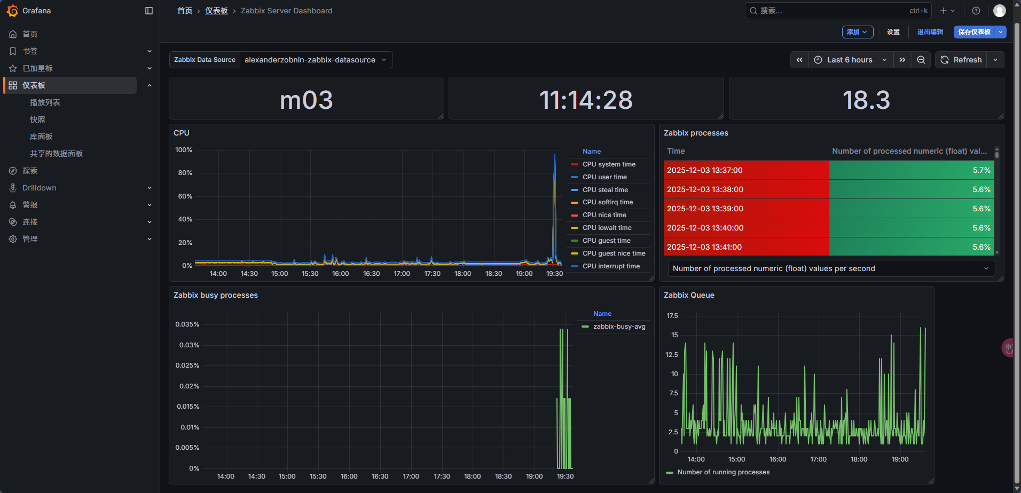Click the Home breadcrumb link

point(185,11)
